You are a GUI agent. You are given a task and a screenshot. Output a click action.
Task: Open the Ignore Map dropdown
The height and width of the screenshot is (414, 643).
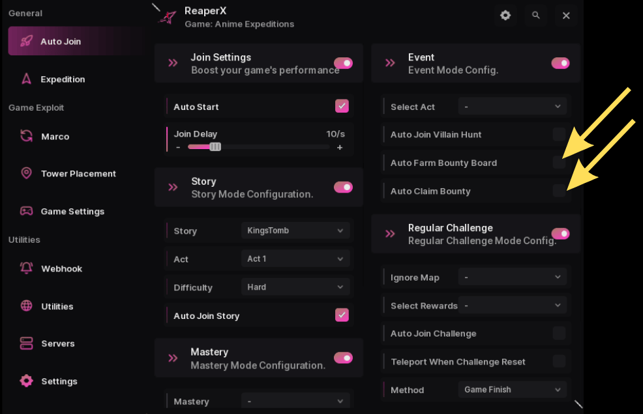click(513, 277)
